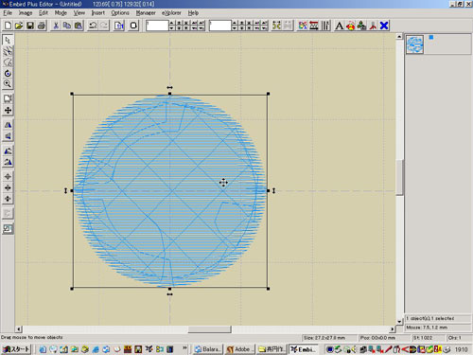
Task: Select the rotate tool in side toolbar
Action: tap(8, 73)
